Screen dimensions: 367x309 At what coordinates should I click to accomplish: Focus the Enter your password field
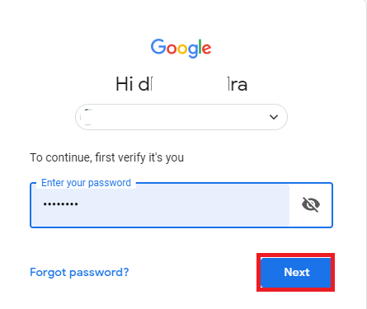[x=181, y=205]
